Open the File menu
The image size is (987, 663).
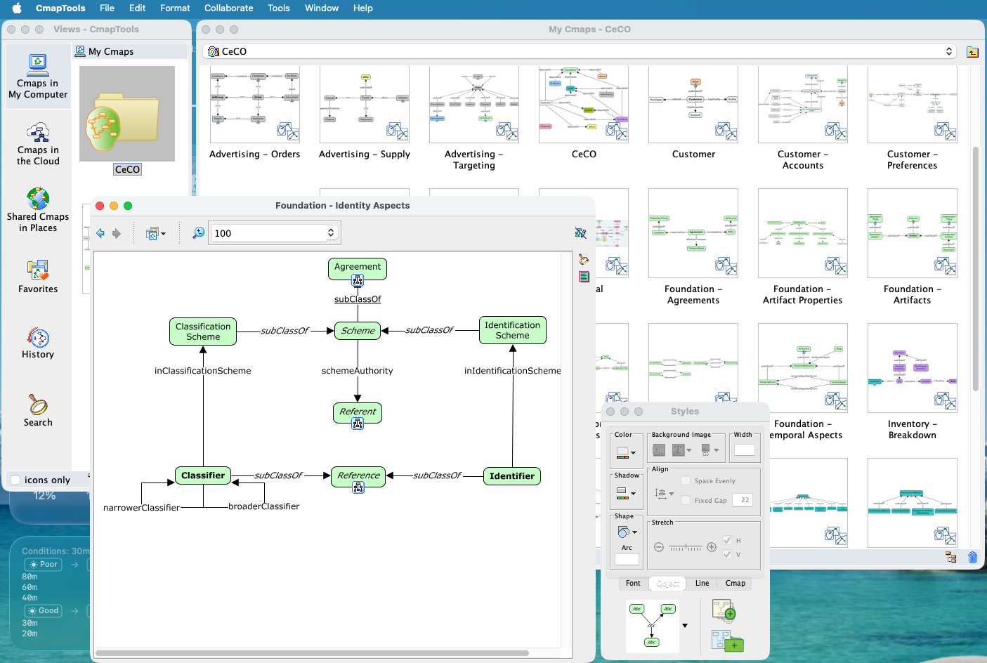(x=107, y=8)
